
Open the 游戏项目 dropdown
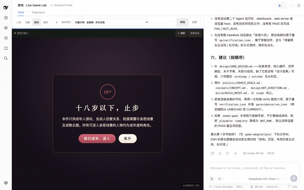(110, 22)
